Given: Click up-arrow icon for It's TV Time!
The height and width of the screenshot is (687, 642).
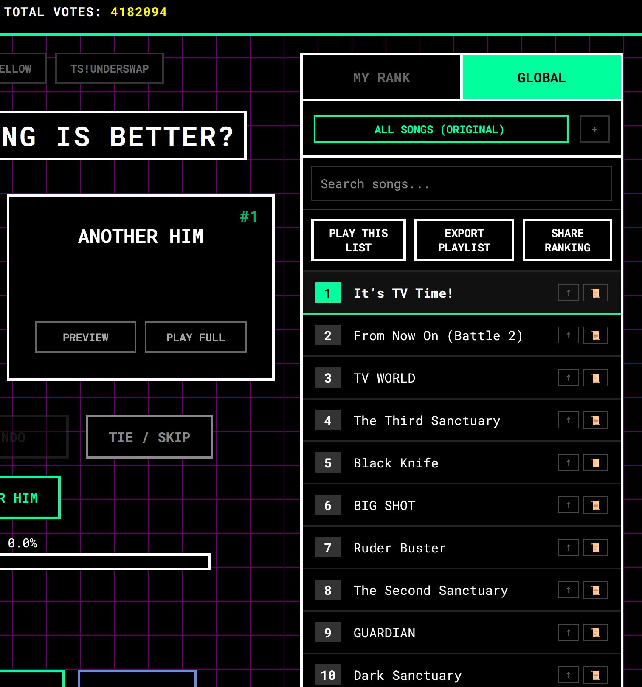Looking at the screenshot, I should [568, 293].
